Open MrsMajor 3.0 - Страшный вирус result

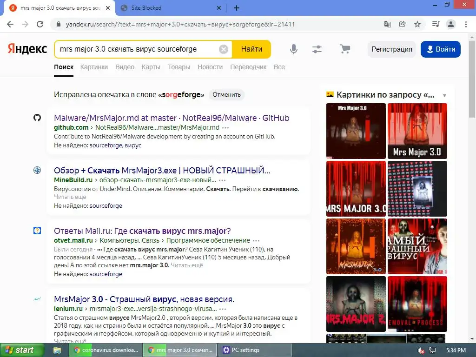144,299
